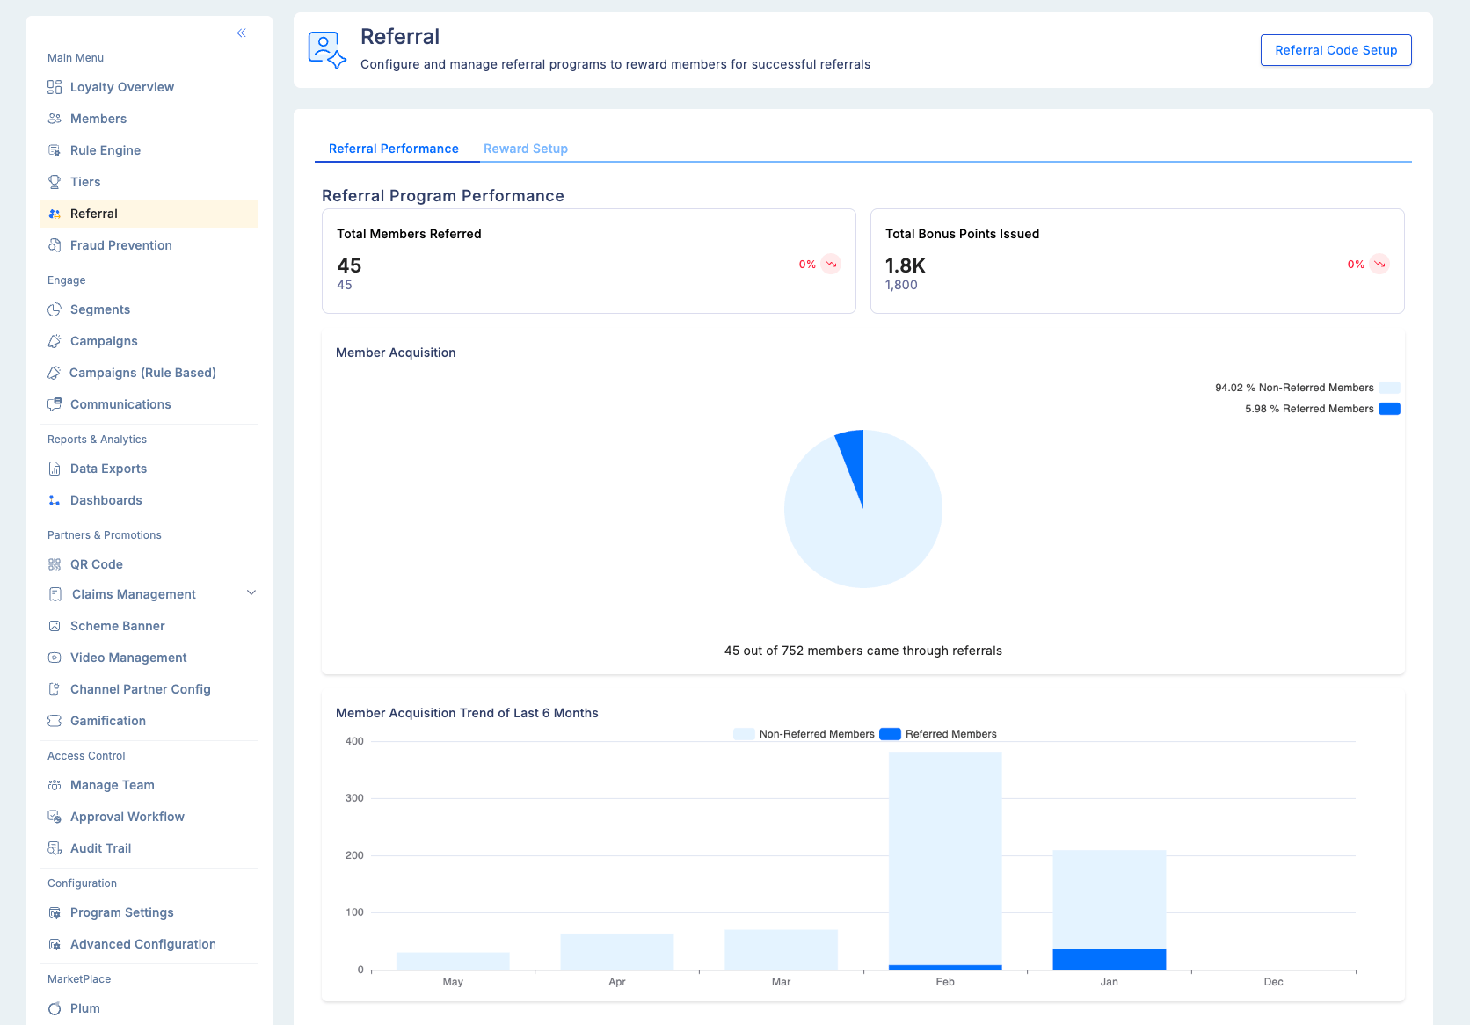Image resolution: width=1470 pixels, height=1025 pixels.
Task: Click trend-down icon on Total Members Referred
Action: tap(831, 264)
